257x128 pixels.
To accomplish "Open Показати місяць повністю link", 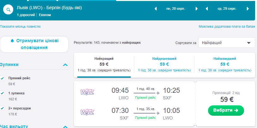I will (21, 27).
